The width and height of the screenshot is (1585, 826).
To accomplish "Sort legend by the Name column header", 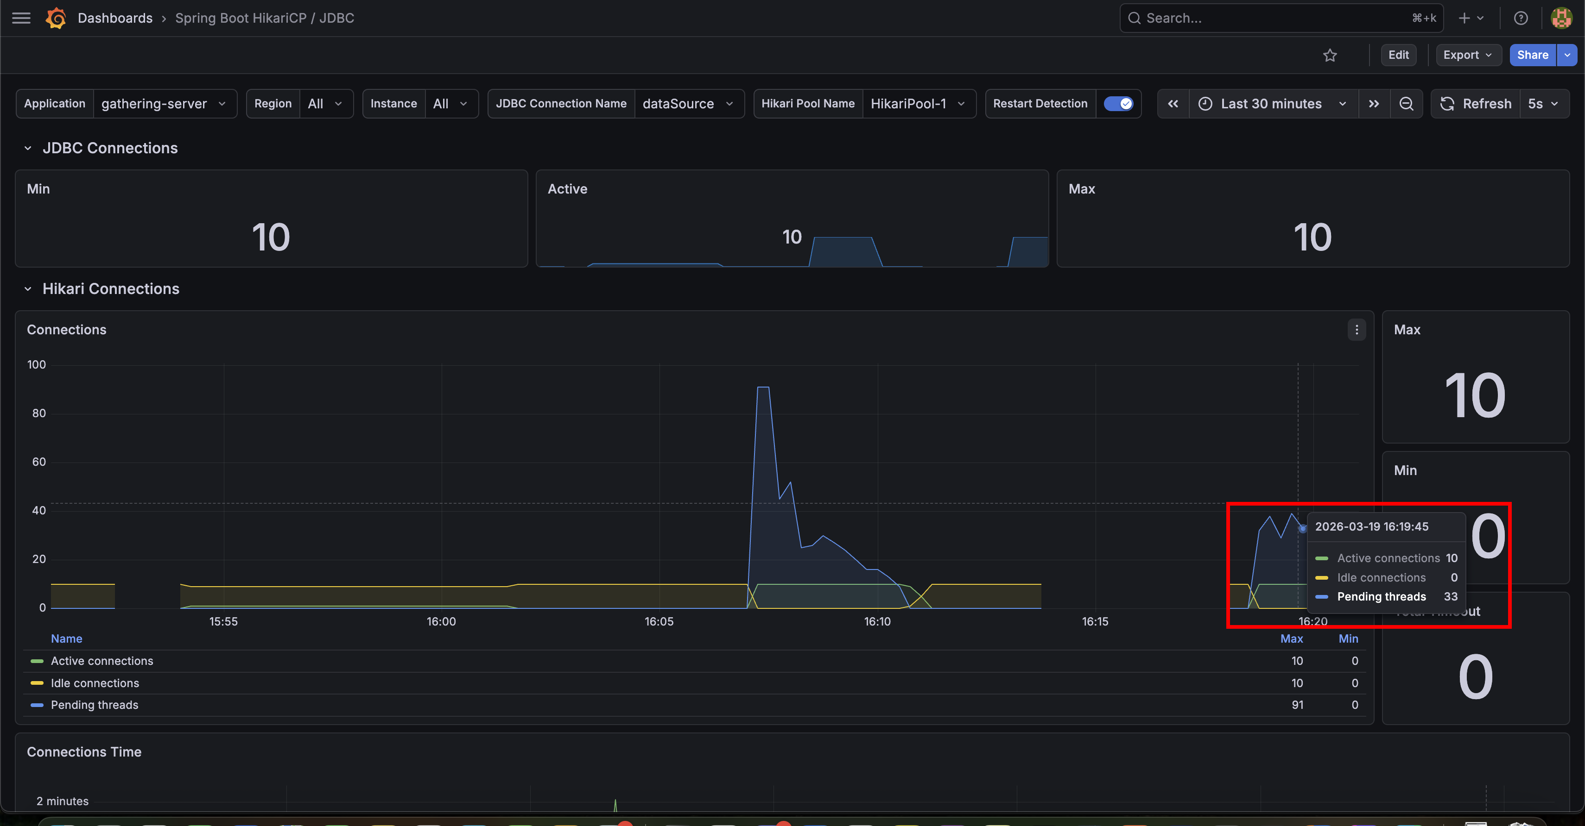I will coord(66,638).
